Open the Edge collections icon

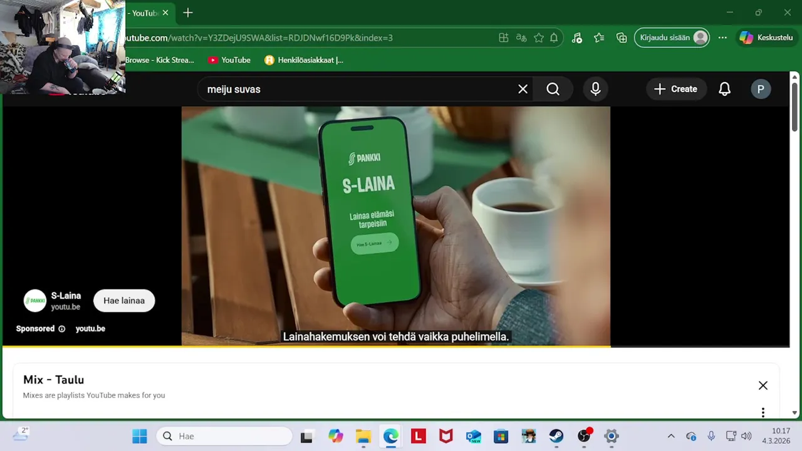[622, 38]
